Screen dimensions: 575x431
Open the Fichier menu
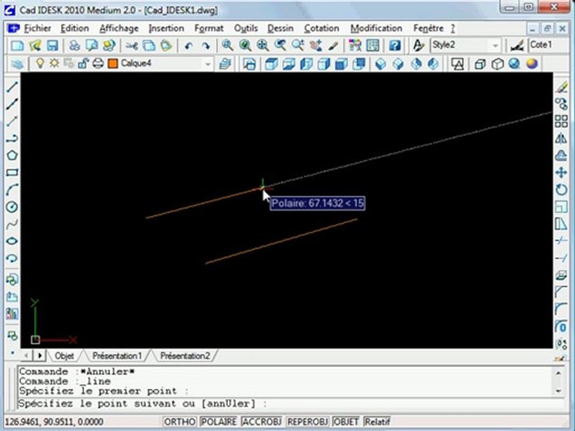(x=37, y=28)
